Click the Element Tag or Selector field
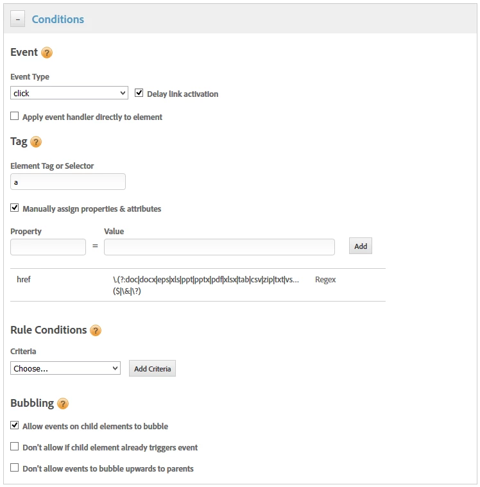The image size is (480, 487). point(68,182)
